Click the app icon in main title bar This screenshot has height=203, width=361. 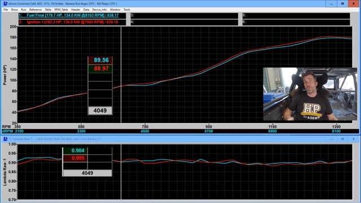tap(5, 4)
